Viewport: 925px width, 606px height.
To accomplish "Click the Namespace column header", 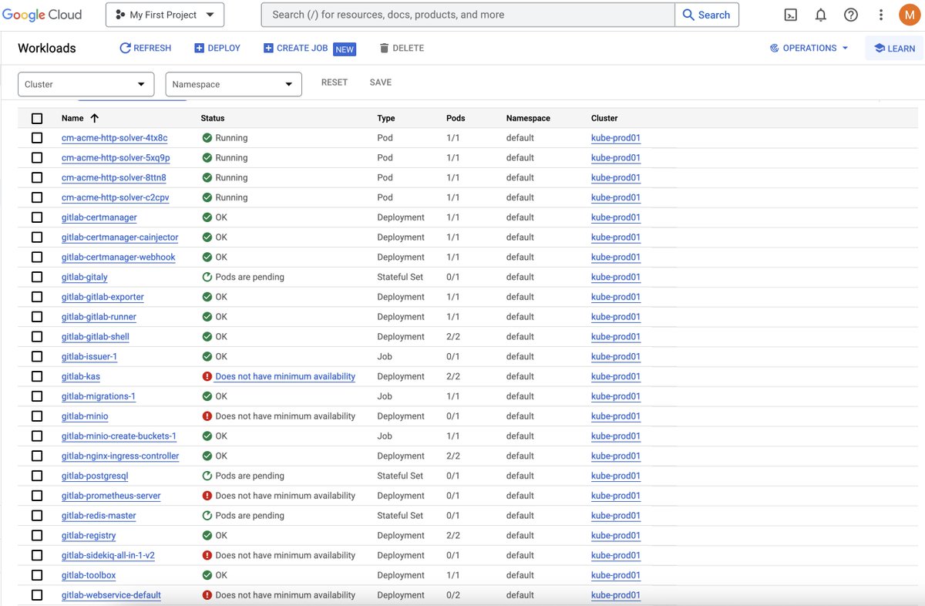I will tap(528, 118).
